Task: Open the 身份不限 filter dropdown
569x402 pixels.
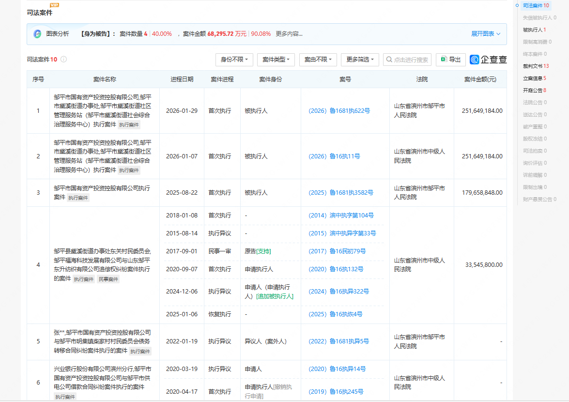Action: 234,60
